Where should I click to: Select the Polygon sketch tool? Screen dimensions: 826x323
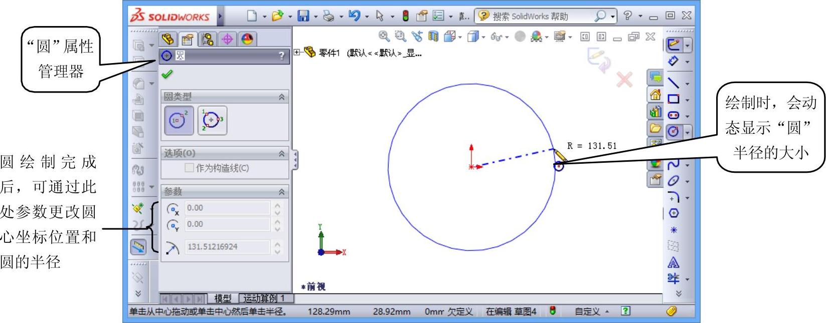[674, 213]
